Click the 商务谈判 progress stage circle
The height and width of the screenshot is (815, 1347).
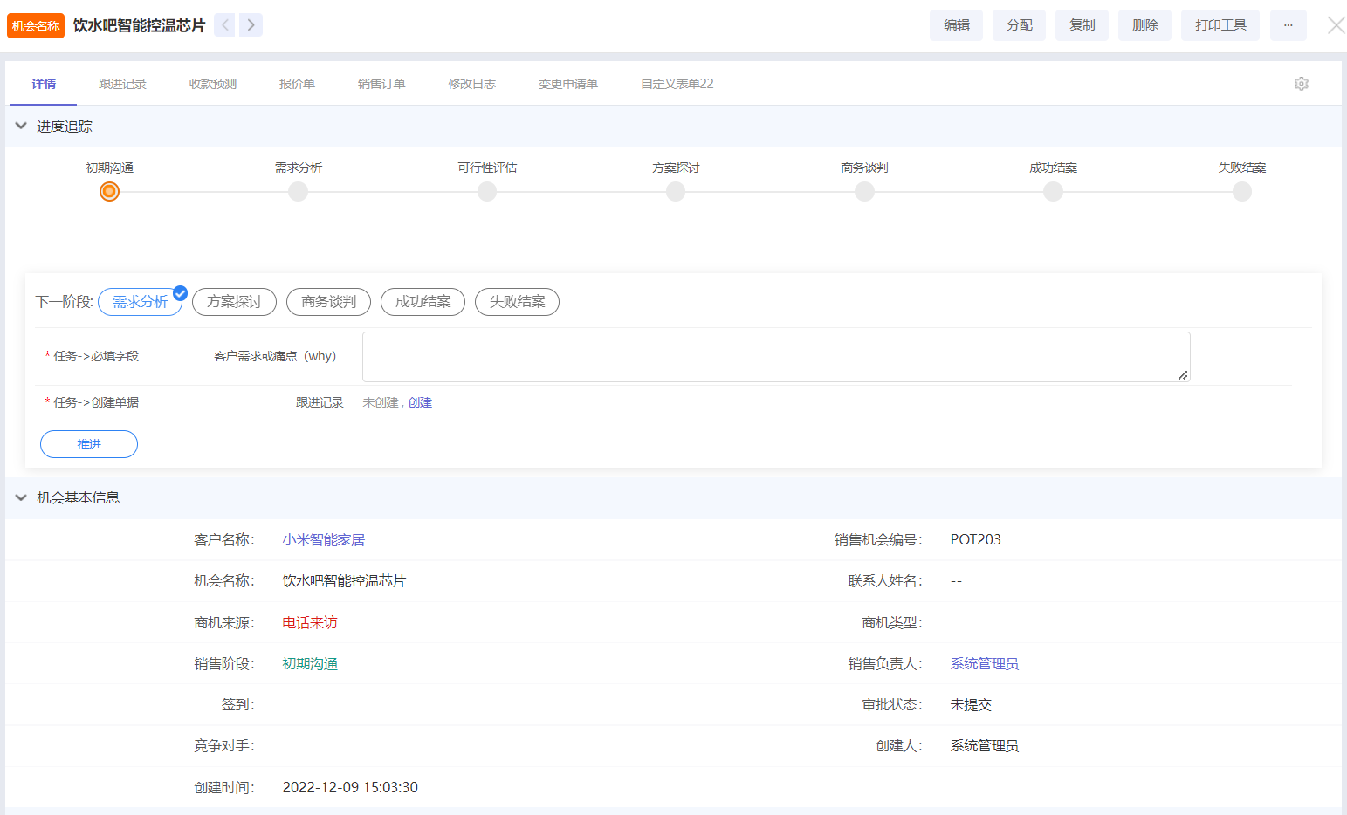click(864, 192)
